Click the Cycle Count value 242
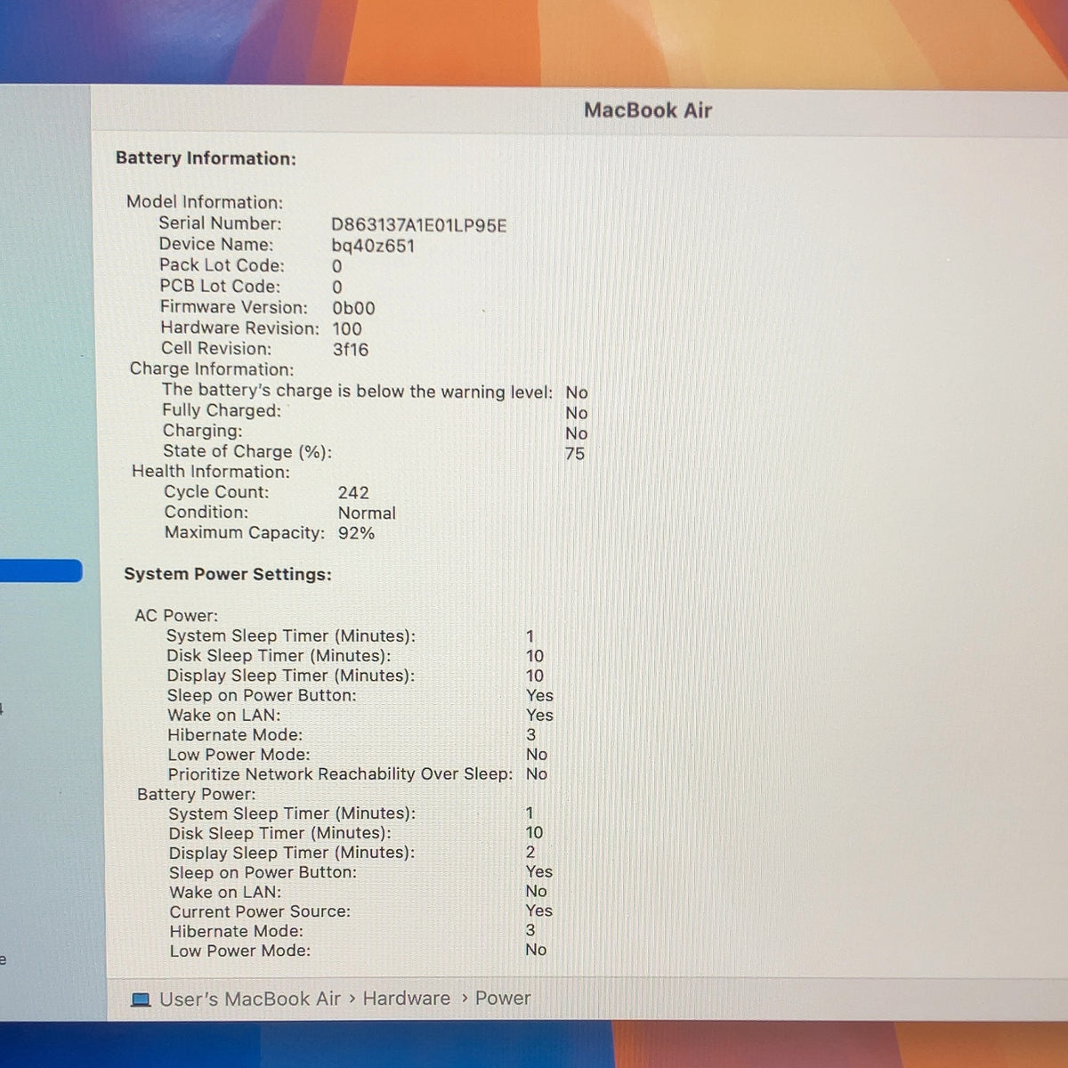The image size is (1068, 1068). [353, 492]
